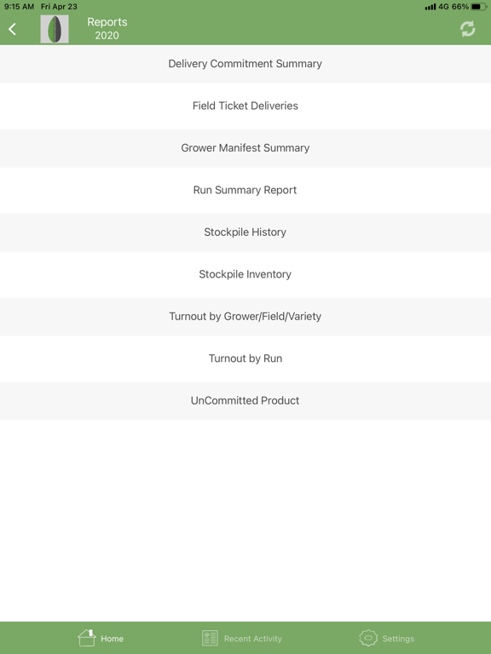
Task: Refresh reports with the sync icon
Action: pos(468,29)
